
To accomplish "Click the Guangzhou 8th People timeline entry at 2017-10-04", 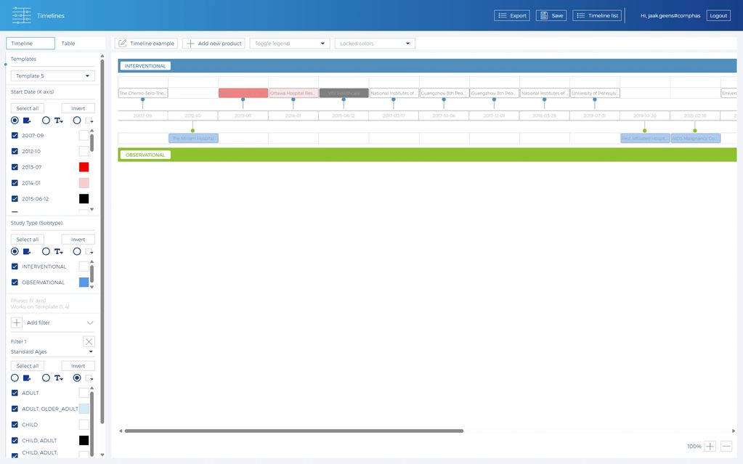I will (x=444, y=93).
